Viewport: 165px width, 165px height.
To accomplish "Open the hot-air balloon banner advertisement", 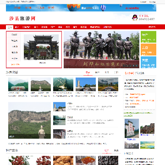I will [81, 8].
